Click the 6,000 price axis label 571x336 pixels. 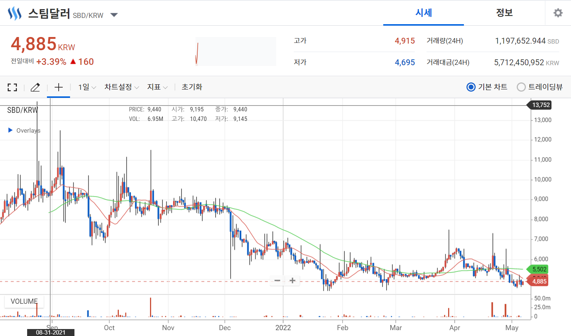click(x=541, y=259)
